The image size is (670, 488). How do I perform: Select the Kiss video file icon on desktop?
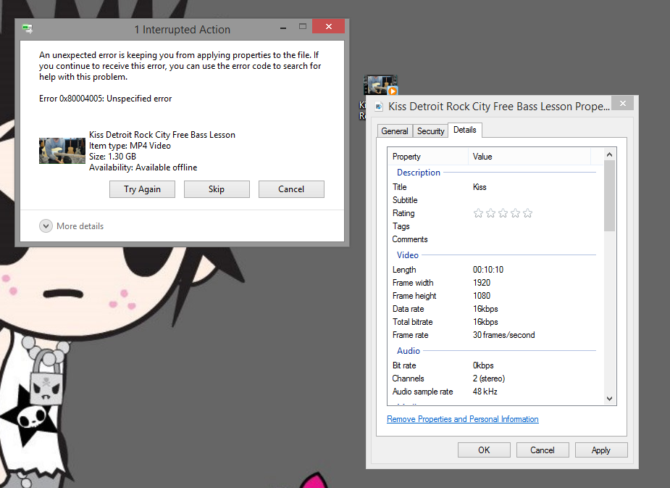click(x=380, y=86)
